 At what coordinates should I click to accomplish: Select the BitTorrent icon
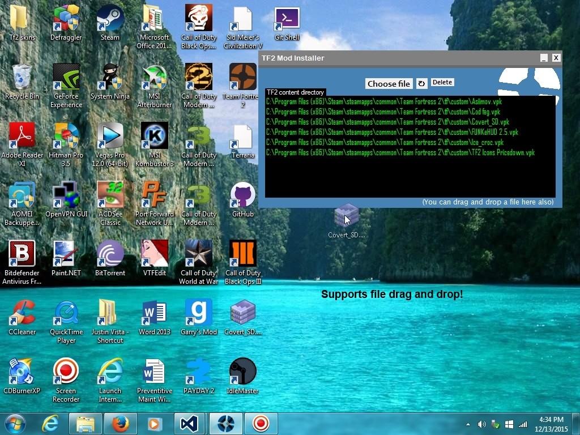pyautogui.click(x=110, y=258)
